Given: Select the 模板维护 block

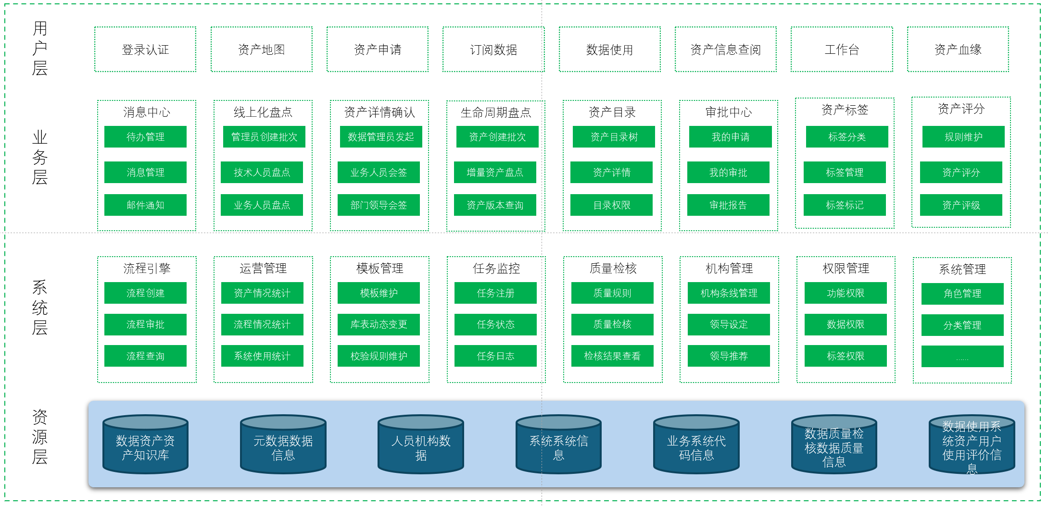Looking at the screenshot, I should [x=379, y=293].
